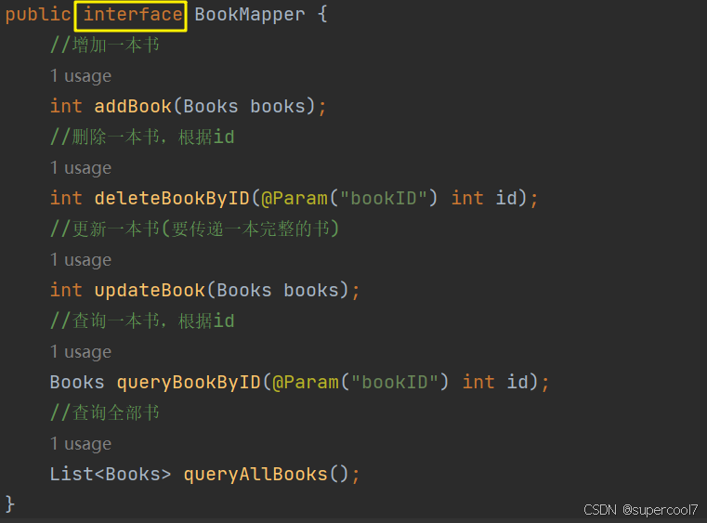
Task: Click the 'int' return type of updateBook
Action: [66, 291]
